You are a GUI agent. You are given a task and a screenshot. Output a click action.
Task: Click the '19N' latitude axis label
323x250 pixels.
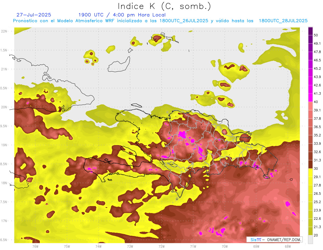(x=4, y=145)
